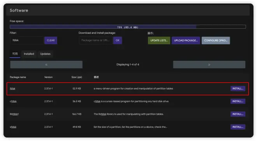Open Configure OPKG settings
Viewport: 257px width, 141px height.
point(216,40)
